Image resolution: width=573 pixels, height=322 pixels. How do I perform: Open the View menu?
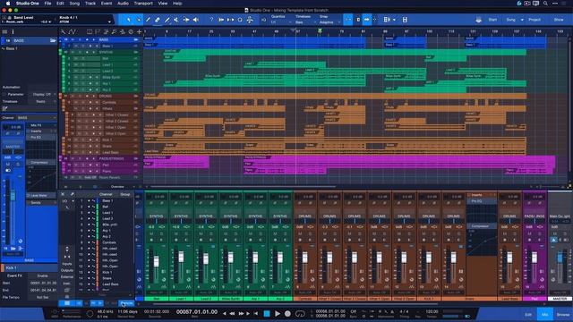click(x=163, y=4)
